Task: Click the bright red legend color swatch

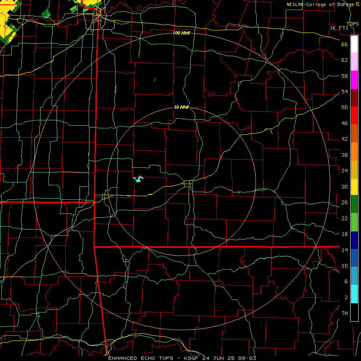Action: (x=354, y=116)
